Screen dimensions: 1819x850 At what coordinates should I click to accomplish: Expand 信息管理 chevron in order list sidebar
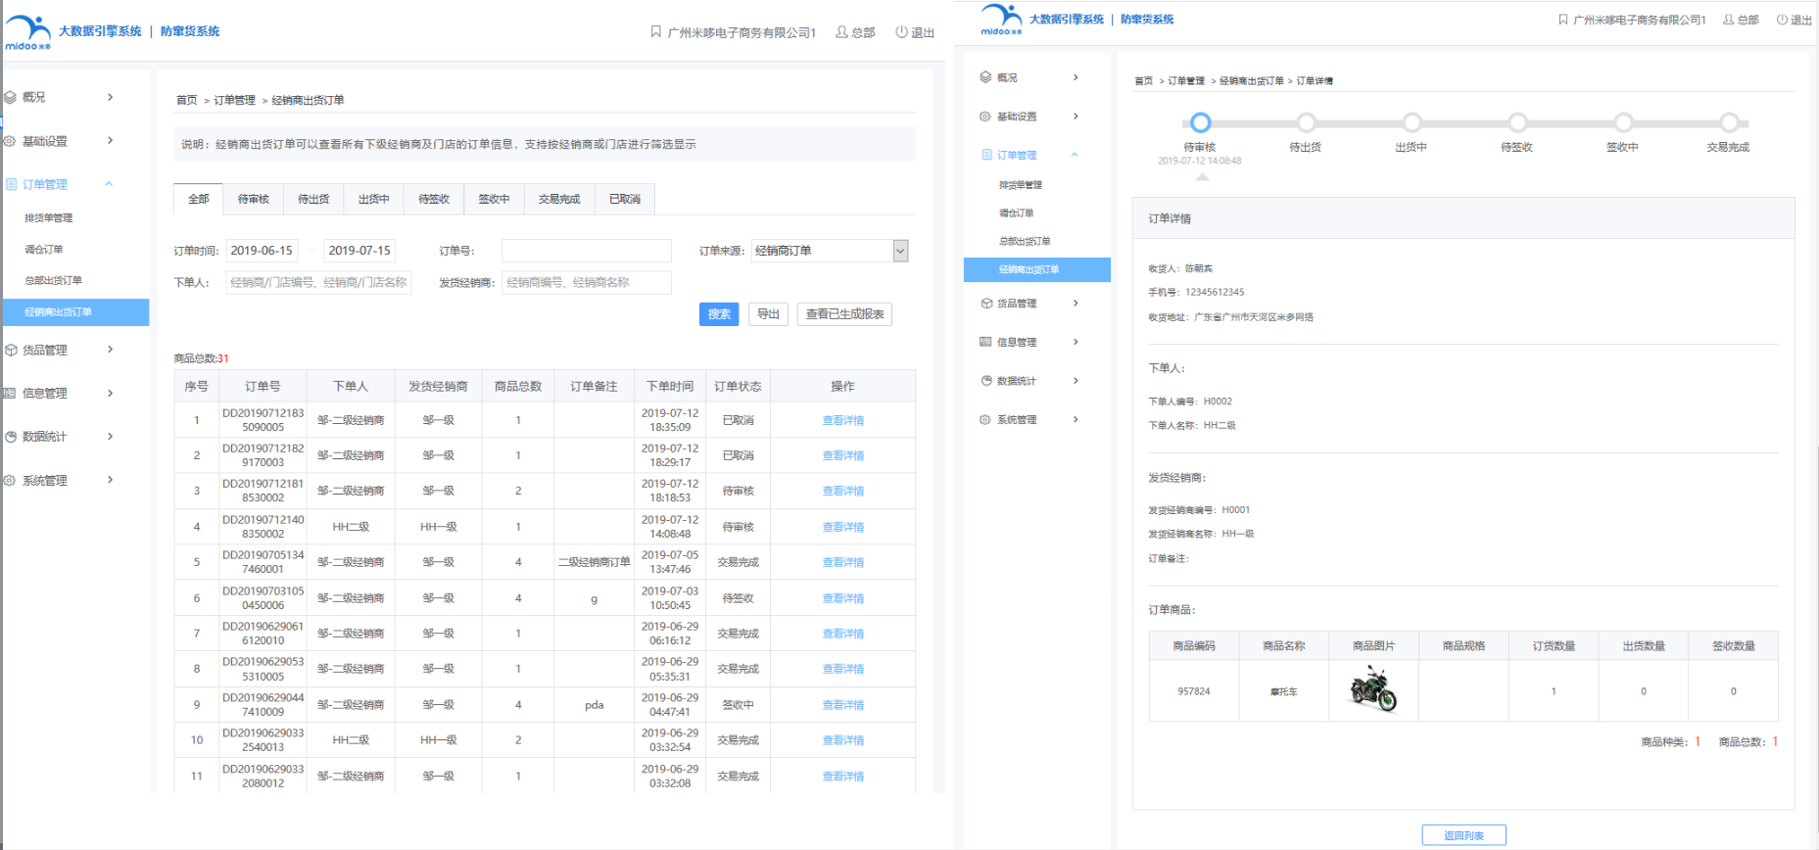110,393
